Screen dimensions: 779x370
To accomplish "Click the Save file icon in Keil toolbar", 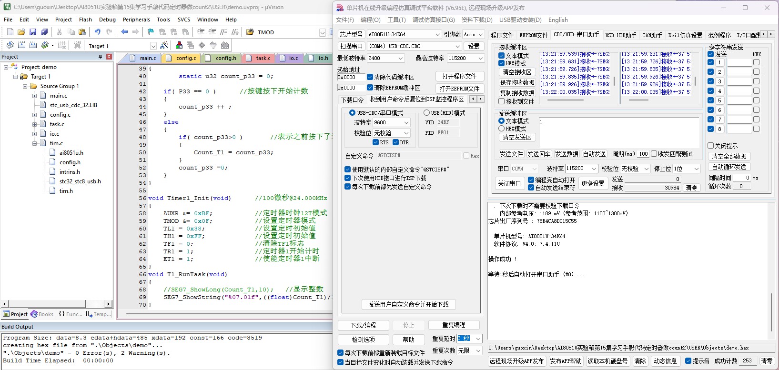I will pos(33,32).
